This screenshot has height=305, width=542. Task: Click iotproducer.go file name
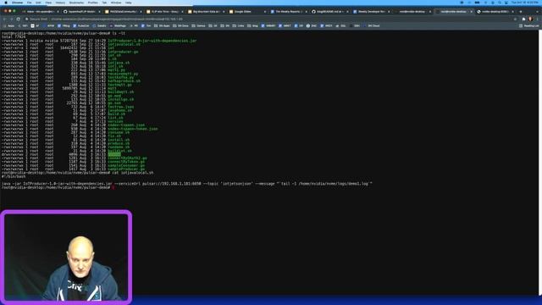point(123,52)
